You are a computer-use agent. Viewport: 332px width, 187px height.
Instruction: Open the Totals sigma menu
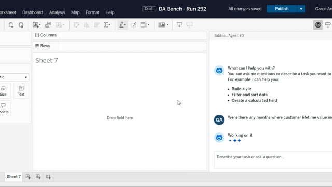click(107, 25)
